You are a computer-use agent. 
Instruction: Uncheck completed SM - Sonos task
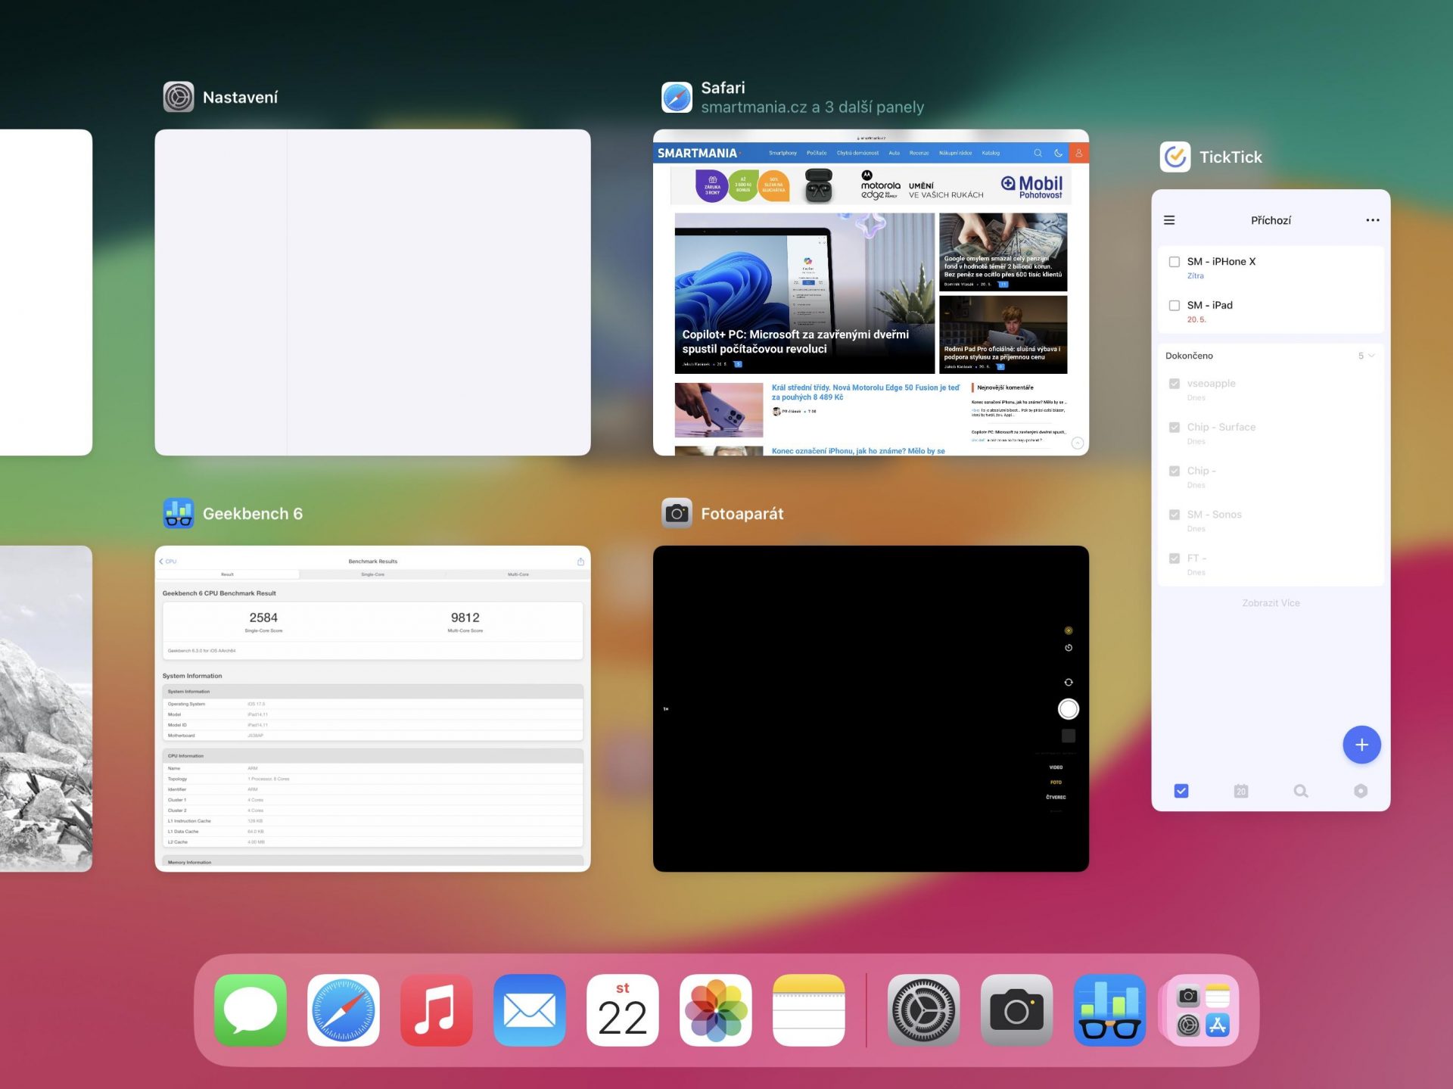click(1175, 515)
